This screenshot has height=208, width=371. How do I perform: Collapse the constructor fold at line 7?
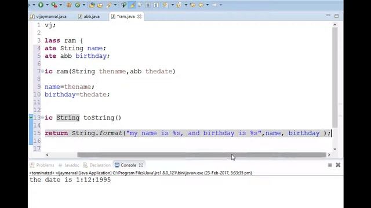[42, 71]
